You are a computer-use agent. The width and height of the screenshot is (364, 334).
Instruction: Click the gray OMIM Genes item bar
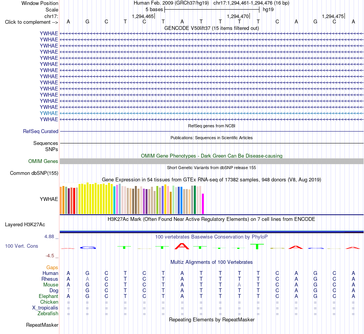212,161
